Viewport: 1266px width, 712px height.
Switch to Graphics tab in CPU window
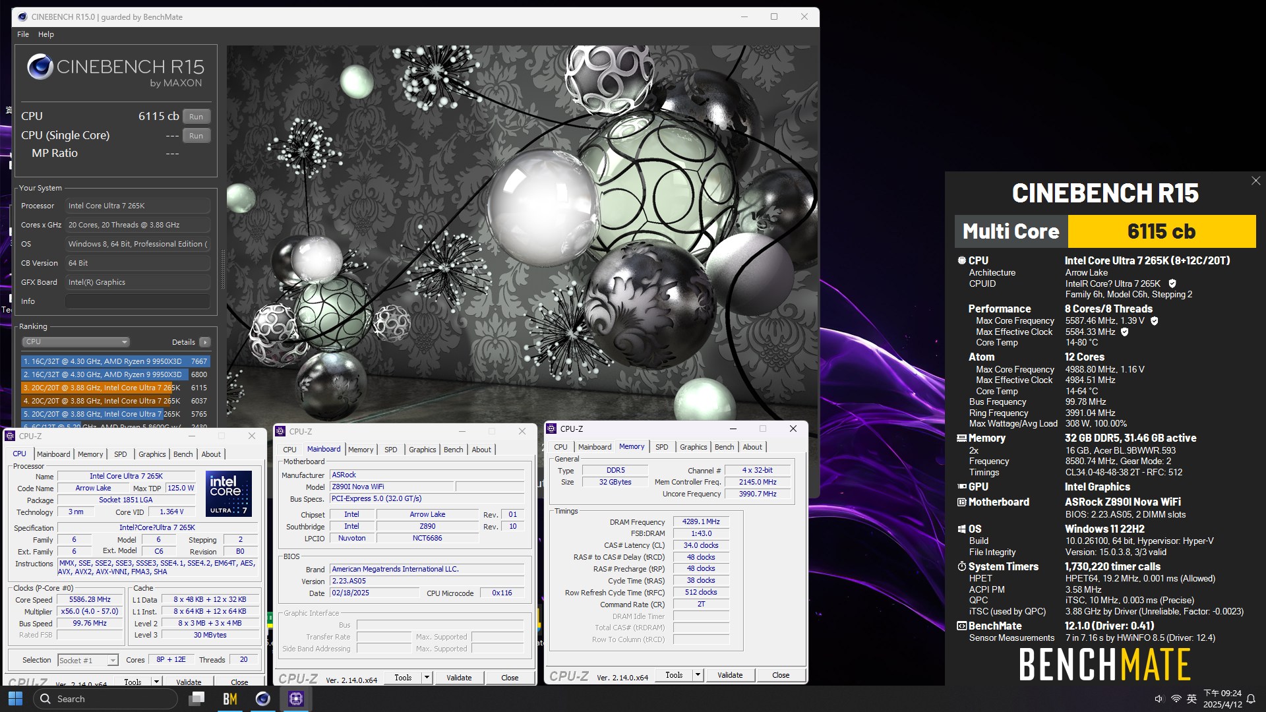(x=152, y=454)
